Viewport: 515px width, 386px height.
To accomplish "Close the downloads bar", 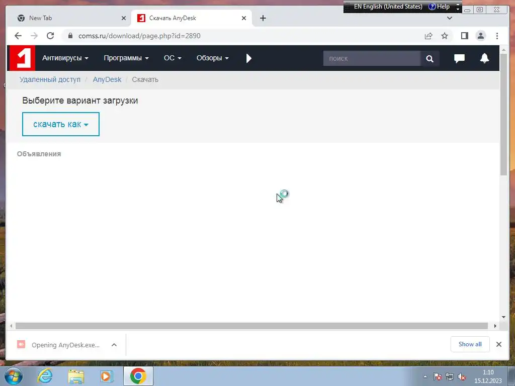I will 498,344.
